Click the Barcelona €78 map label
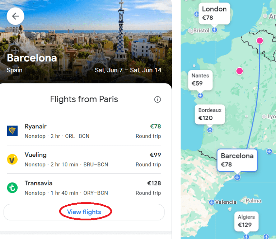This screenshot has width=276, height=239. (237, 160)
